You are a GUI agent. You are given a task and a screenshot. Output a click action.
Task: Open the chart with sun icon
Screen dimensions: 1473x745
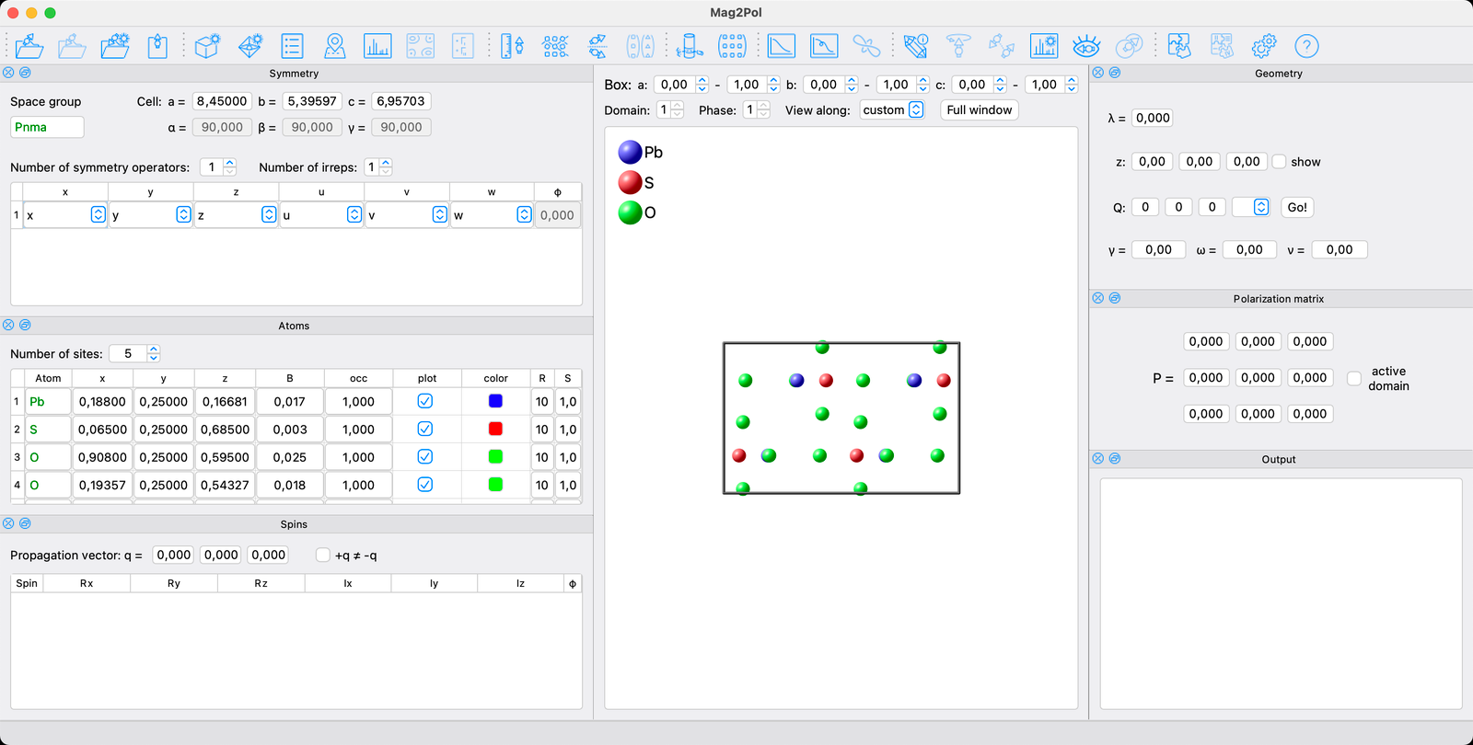[x=1044, y=46]
